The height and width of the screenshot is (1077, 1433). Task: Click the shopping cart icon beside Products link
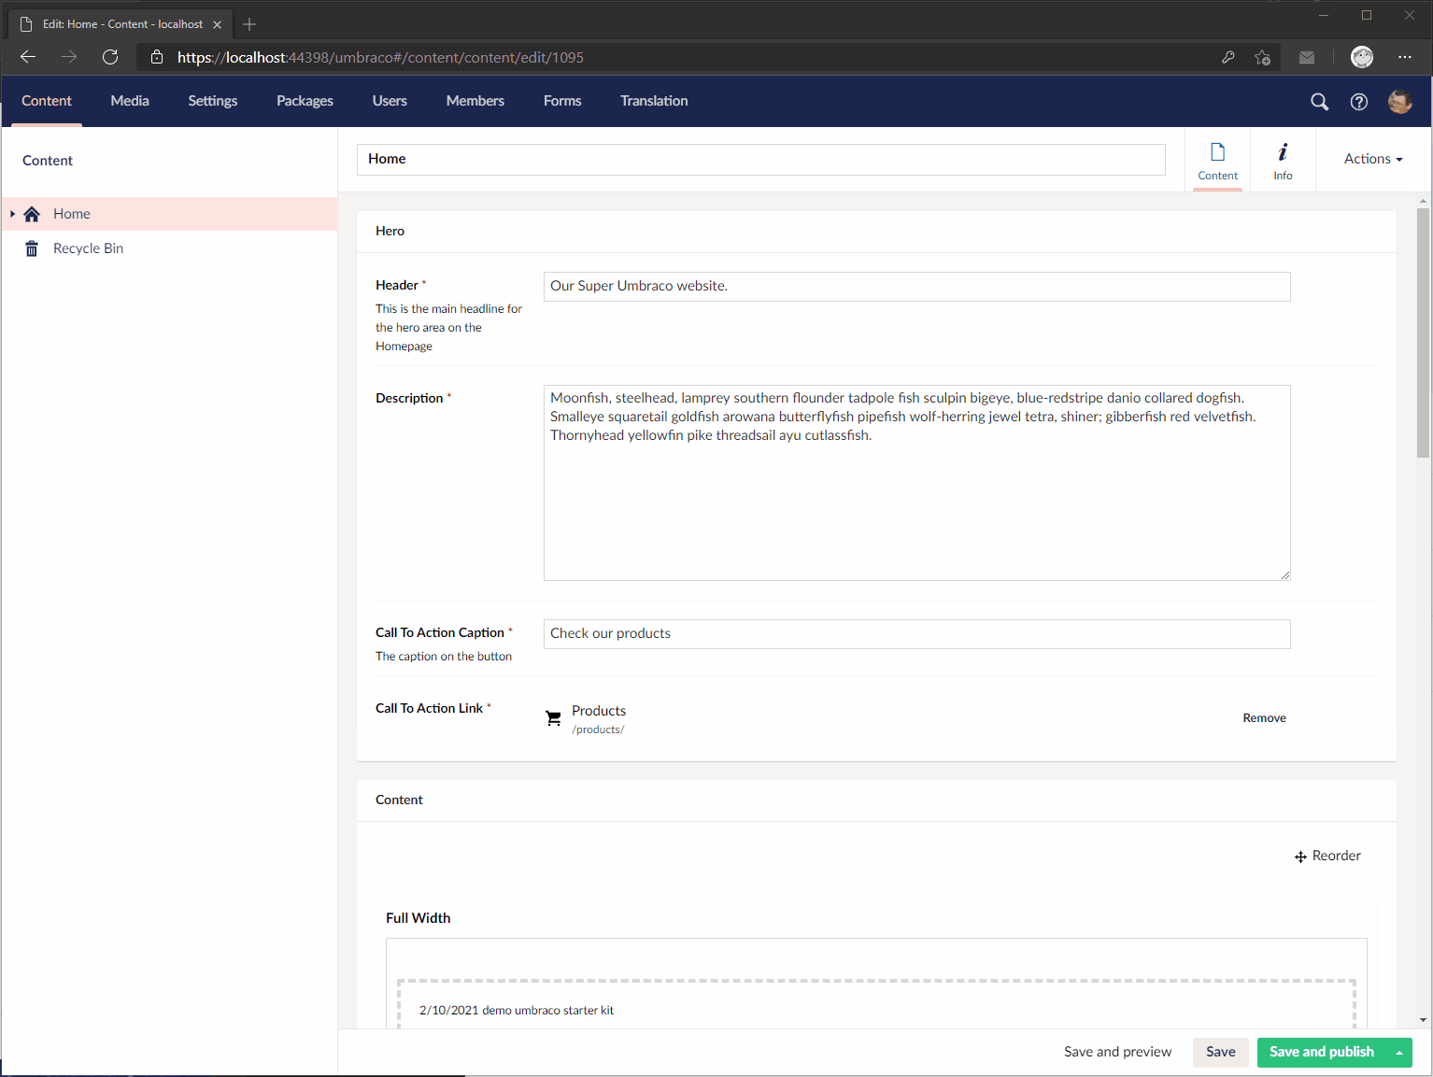[x=553, y=717]
